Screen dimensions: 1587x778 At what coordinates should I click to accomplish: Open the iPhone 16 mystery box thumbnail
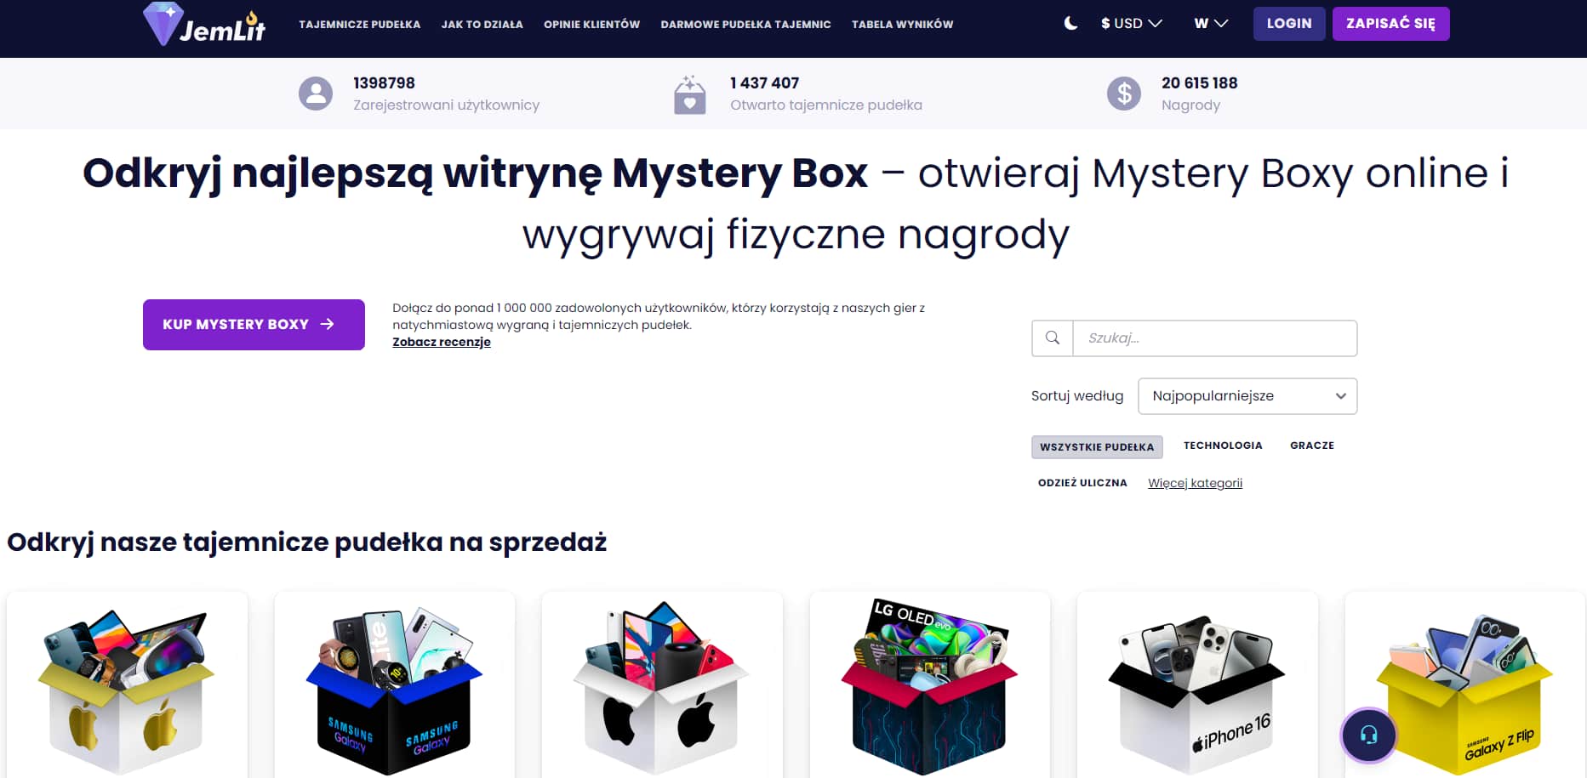(1196, 689)
